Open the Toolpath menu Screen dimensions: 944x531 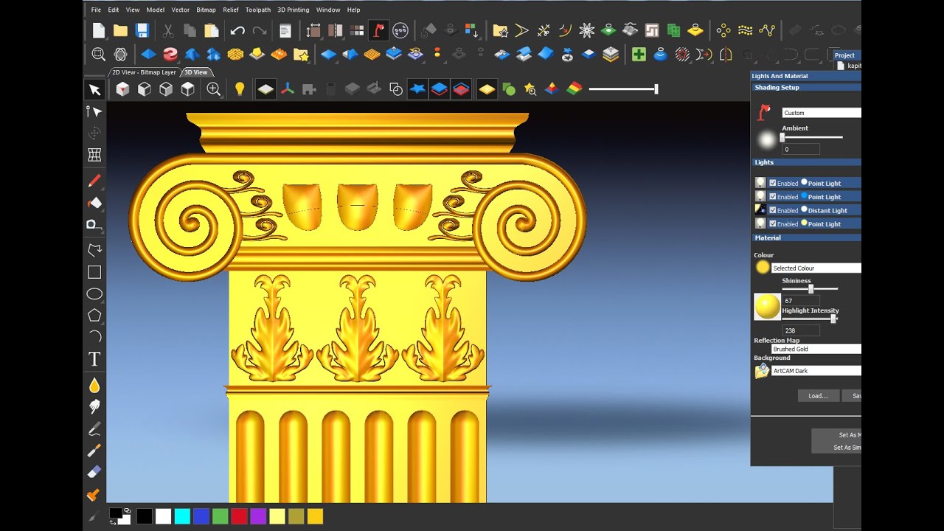pos(258,10)
